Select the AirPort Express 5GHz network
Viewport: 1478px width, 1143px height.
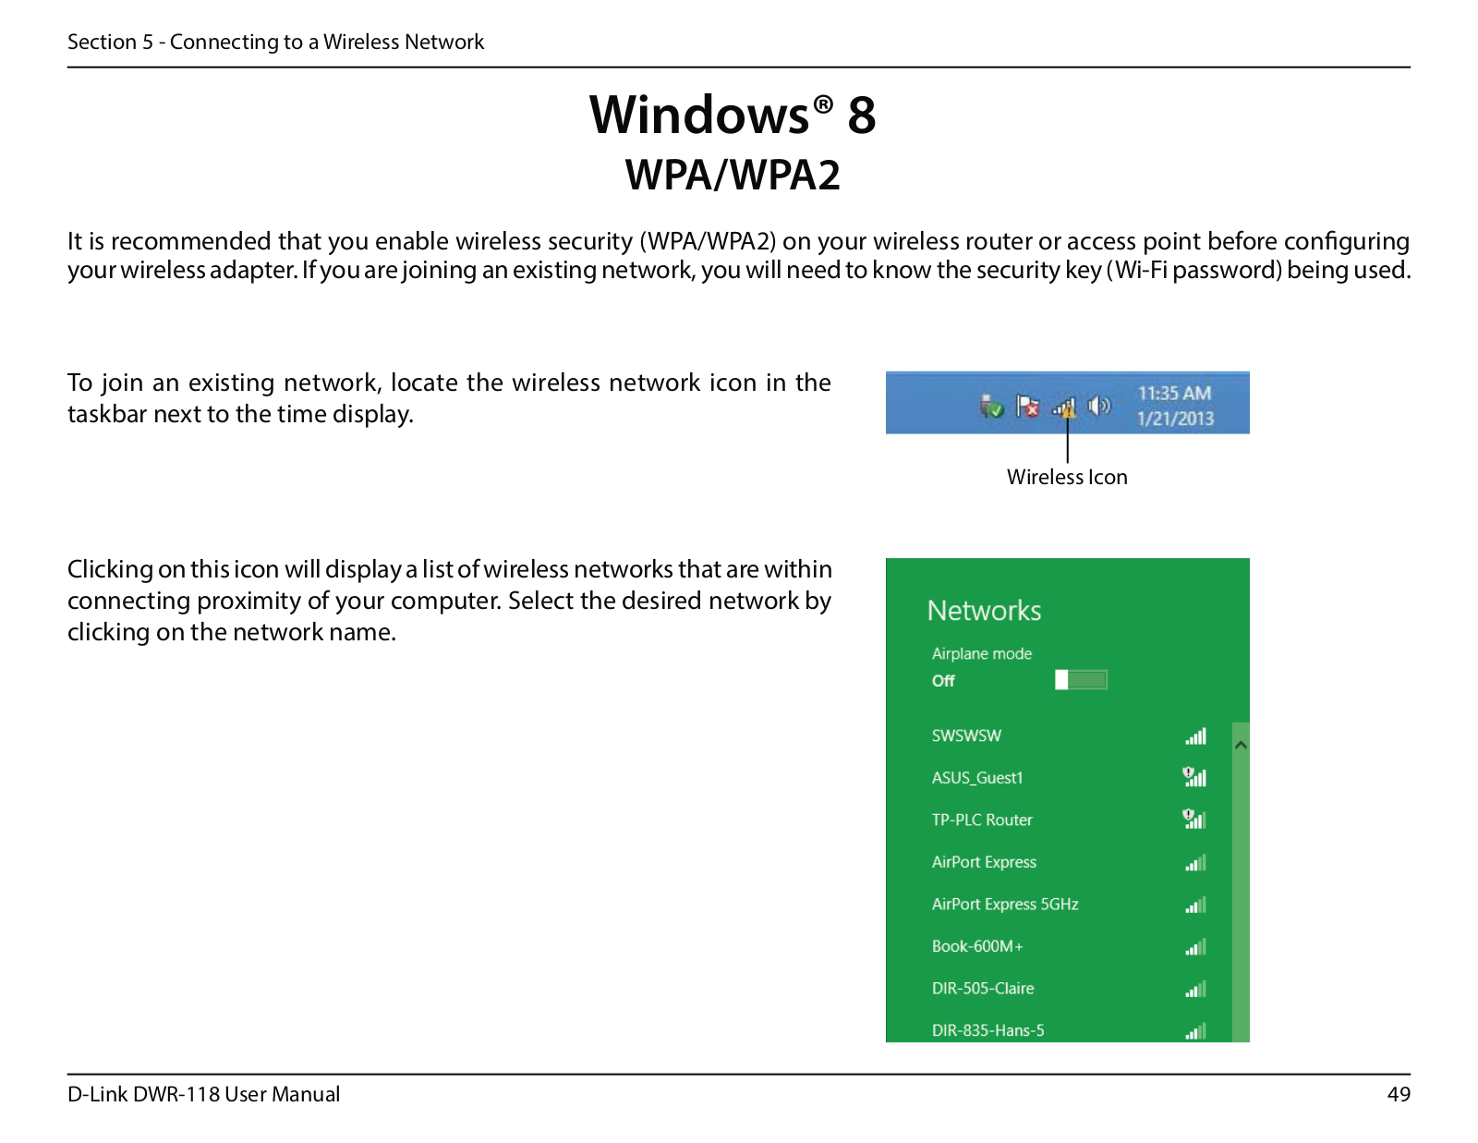[x=1068, y=904]
